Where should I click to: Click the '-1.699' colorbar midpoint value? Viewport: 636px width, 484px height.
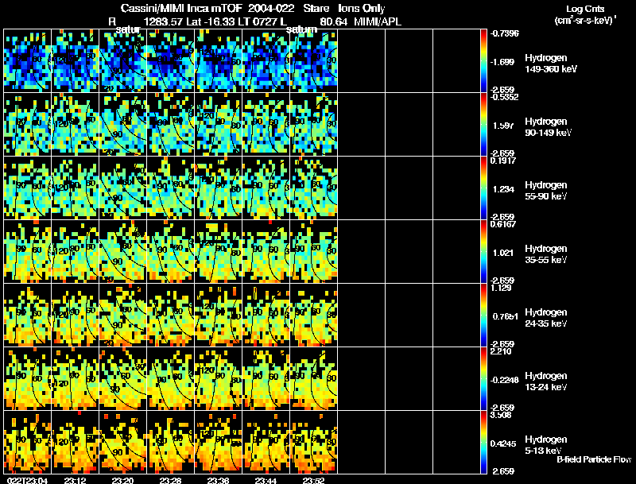[502, 62]
